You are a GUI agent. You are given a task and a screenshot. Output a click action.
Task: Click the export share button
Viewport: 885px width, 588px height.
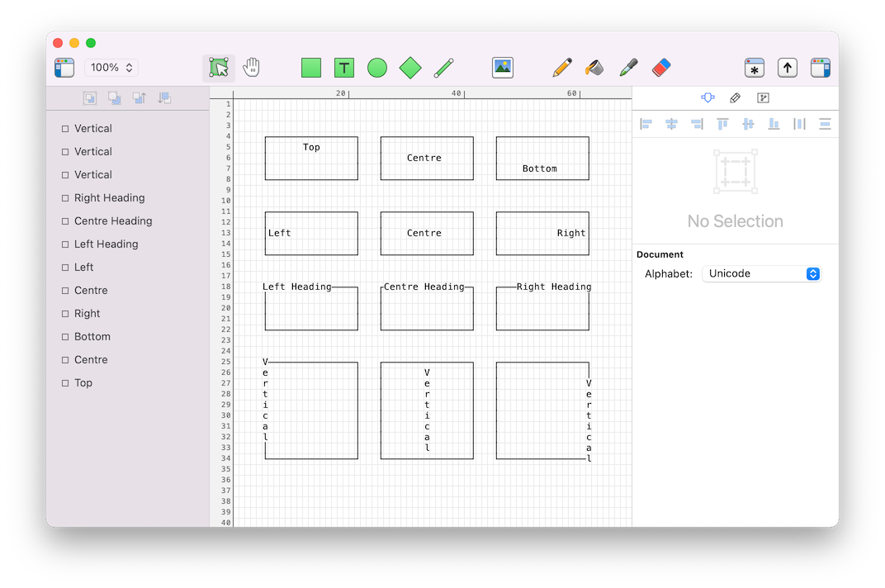click(x=788, y=68)
